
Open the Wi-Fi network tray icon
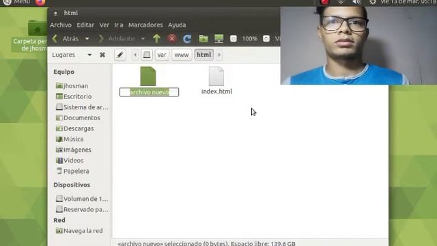[x=341, y=2]
